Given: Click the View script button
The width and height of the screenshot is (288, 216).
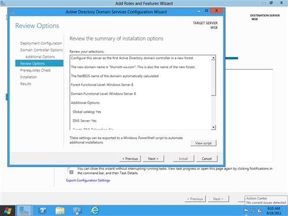Looking at the screenshot, I should coord(203,143).
